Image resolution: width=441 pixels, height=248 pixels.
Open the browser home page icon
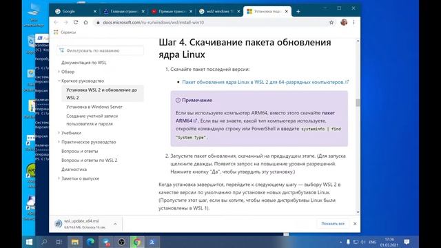(x=85, y=22)
